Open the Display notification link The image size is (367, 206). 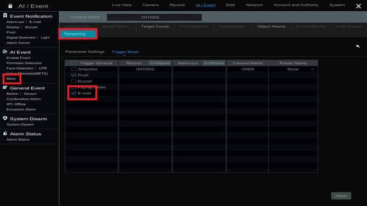tap(13, 27)
